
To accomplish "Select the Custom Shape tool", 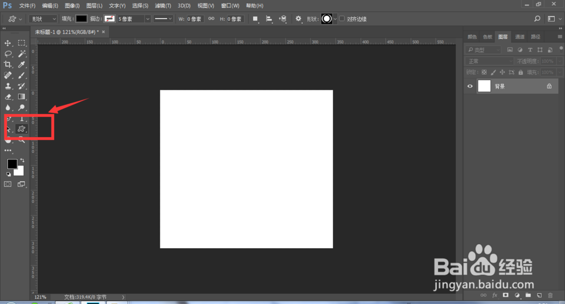I will click(21, 129).
